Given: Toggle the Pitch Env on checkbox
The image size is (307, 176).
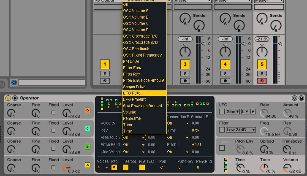Looking at the screenshot, I should (222, 148).
